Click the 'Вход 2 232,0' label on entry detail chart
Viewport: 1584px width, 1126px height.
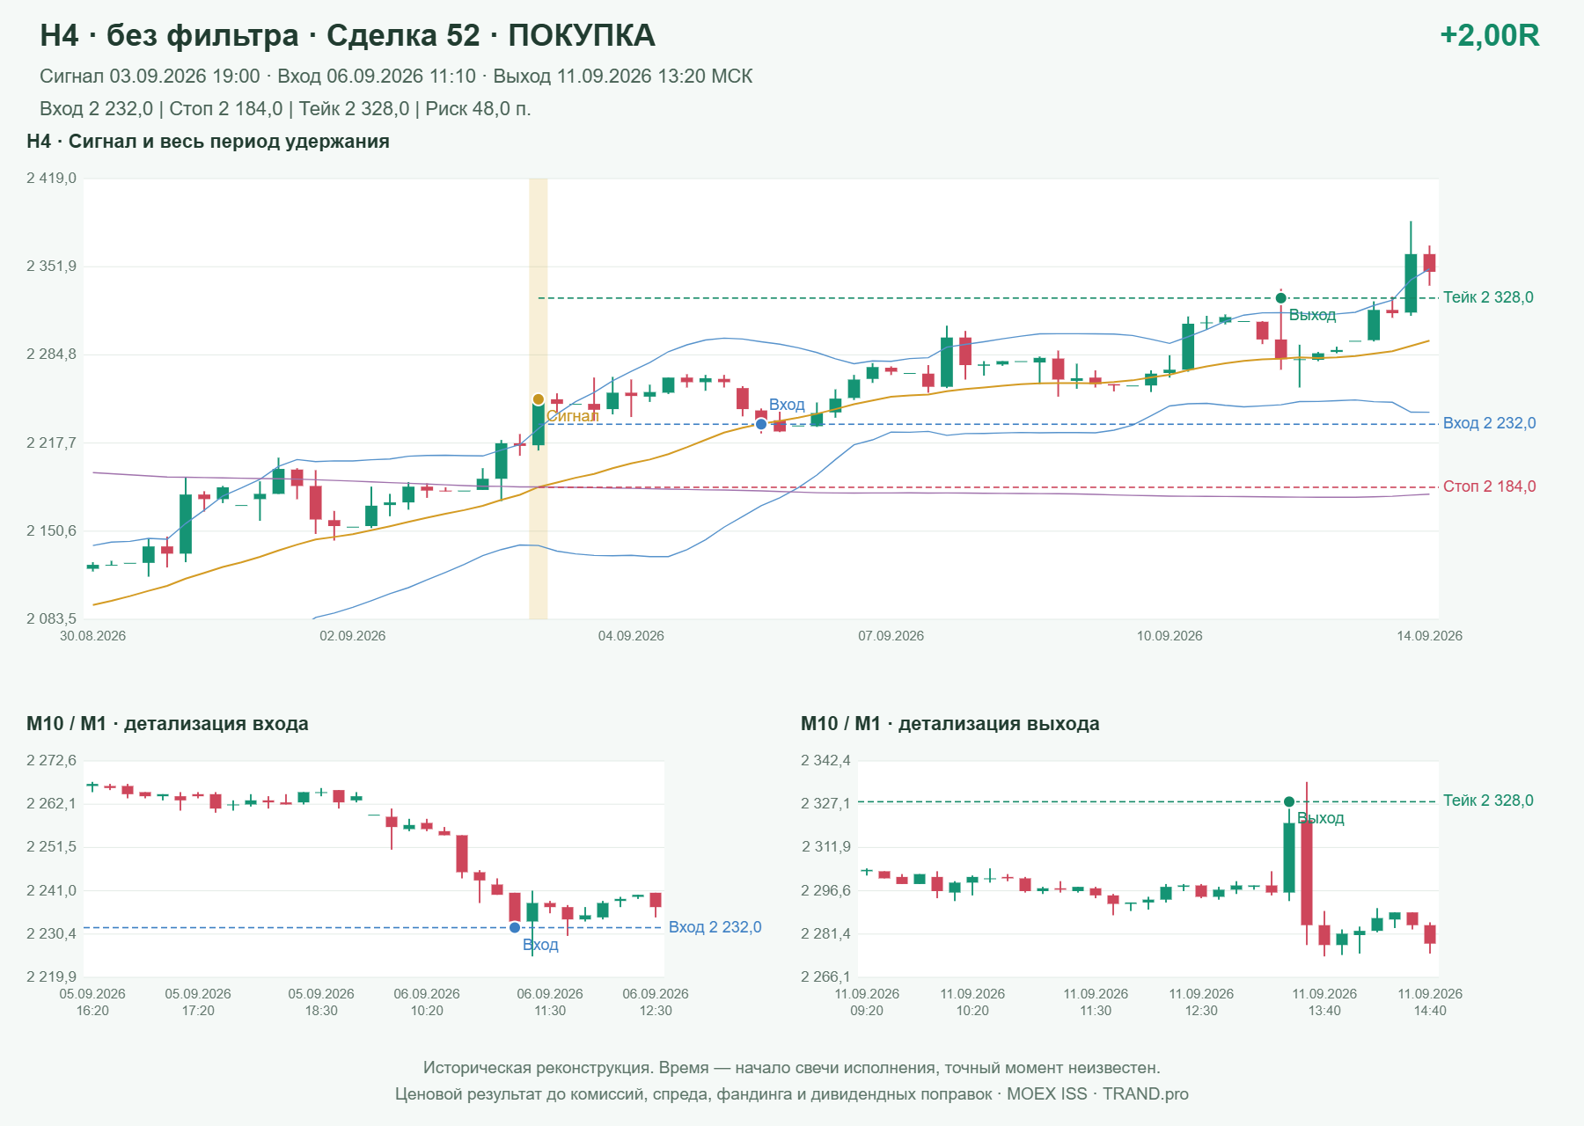pyautogui.click(x=715, y=927)
